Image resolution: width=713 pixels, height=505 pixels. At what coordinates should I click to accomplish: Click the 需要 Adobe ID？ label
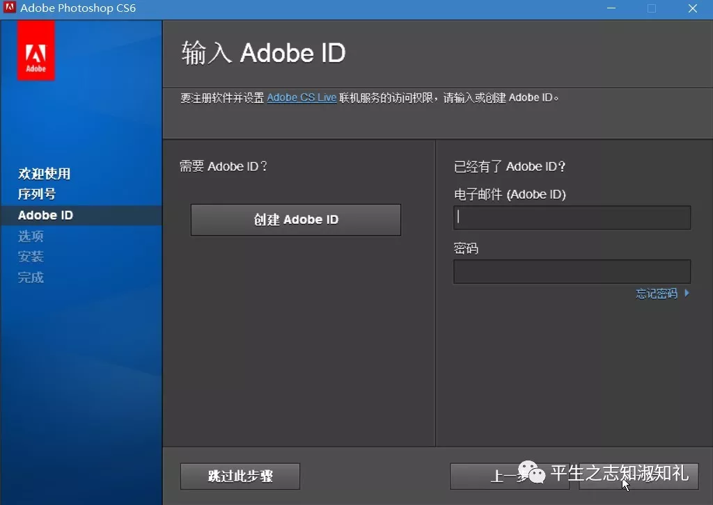[224, 166]
